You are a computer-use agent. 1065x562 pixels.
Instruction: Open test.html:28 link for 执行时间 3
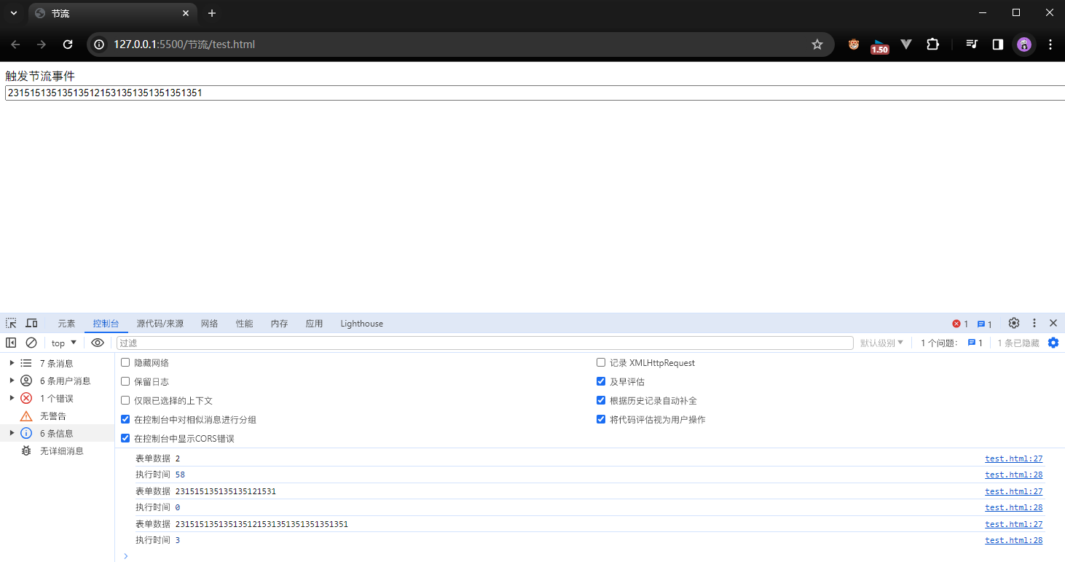tap(1014, 540)
